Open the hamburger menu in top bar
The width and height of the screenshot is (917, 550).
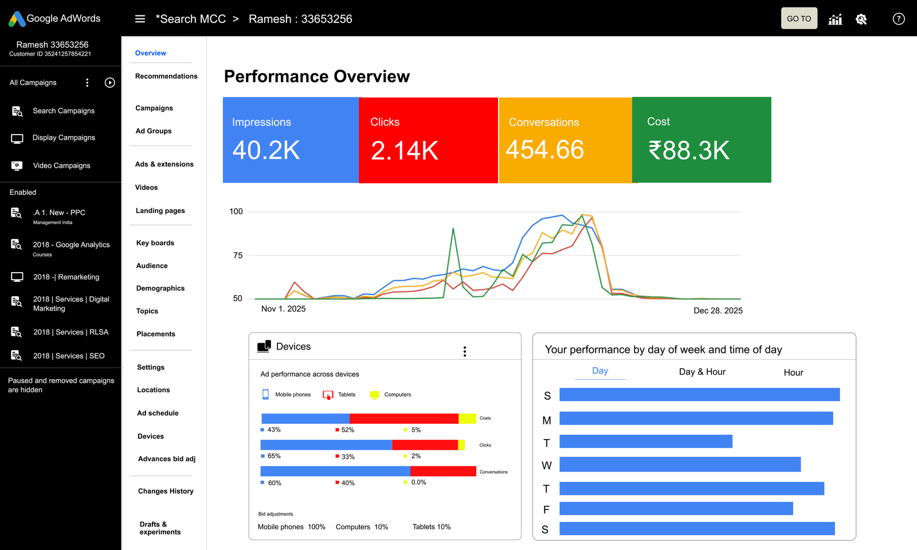coord(140,19)
